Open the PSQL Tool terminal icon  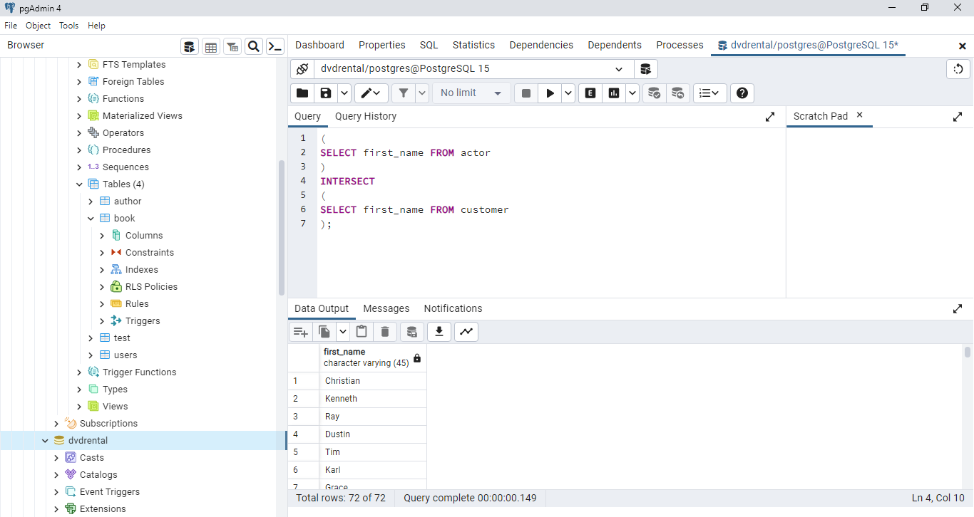point(275,47)
